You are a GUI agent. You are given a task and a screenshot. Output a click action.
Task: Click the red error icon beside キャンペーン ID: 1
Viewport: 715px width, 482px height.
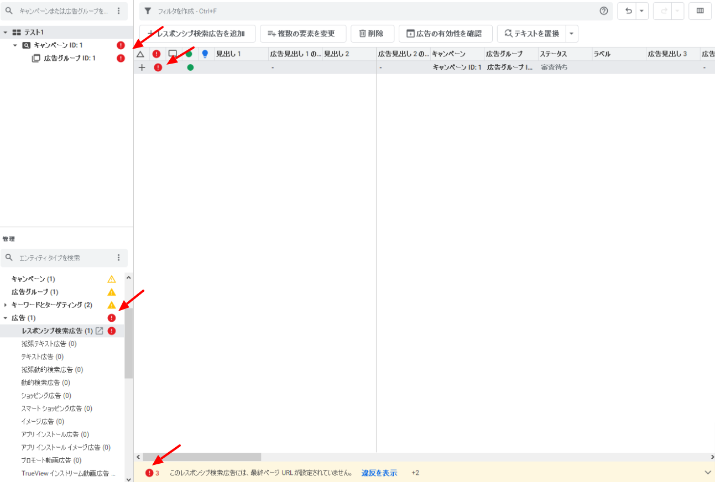pos(121,45)
